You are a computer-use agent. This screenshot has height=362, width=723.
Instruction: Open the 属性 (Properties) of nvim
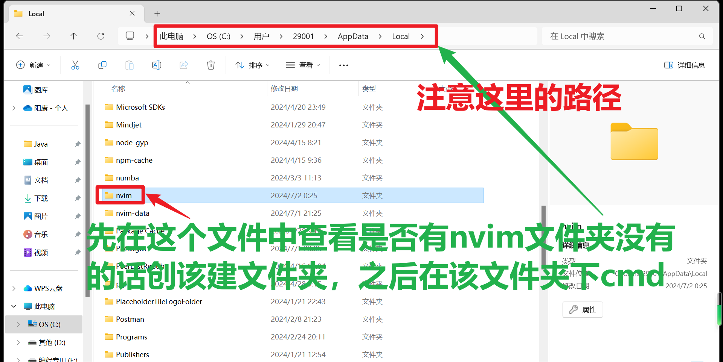coord(582,309)
